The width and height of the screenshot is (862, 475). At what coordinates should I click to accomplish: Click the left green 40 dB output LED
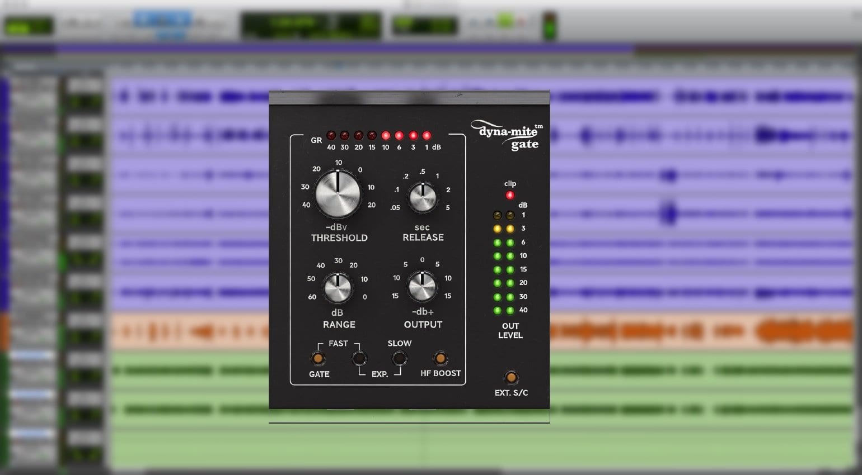(497, 310)
